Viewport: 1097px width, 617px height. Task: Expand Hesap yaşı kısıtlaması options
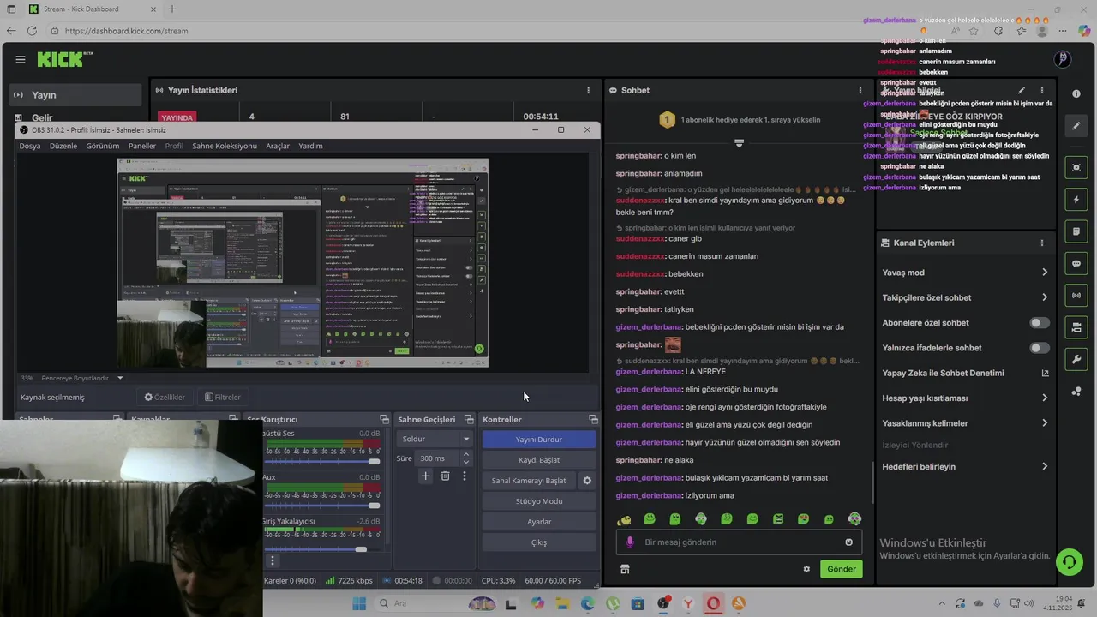[x=1045, y=398]
